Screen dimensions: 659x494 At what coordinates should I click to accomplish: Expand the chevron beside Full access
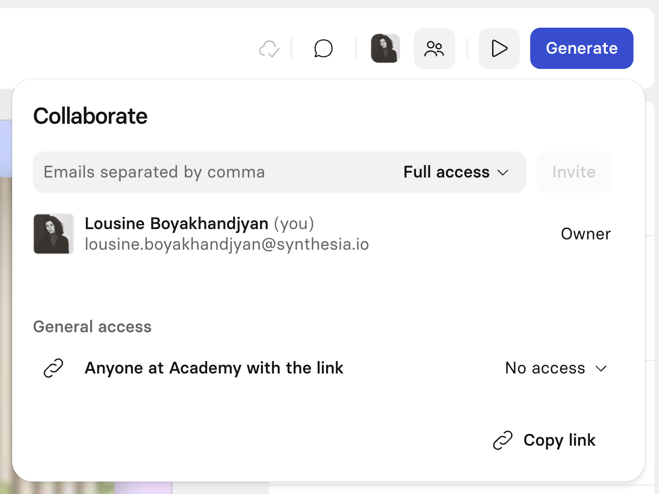(x=503, y=173)
